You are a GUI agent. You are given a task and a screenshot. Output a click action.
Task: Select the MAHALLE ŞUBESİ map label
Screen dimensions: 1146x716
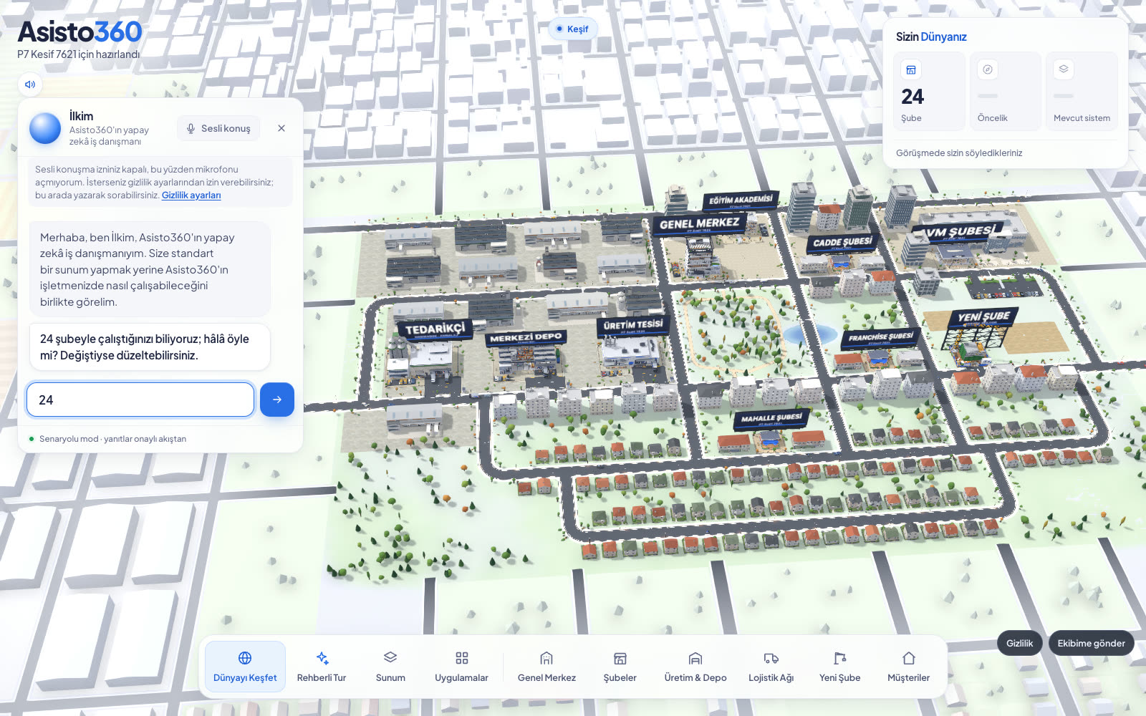click(771, 418)
